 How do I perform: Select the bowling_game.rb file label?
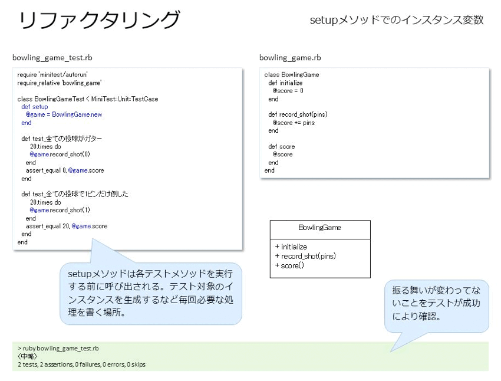pyautogui.click(x=290, y=58)
